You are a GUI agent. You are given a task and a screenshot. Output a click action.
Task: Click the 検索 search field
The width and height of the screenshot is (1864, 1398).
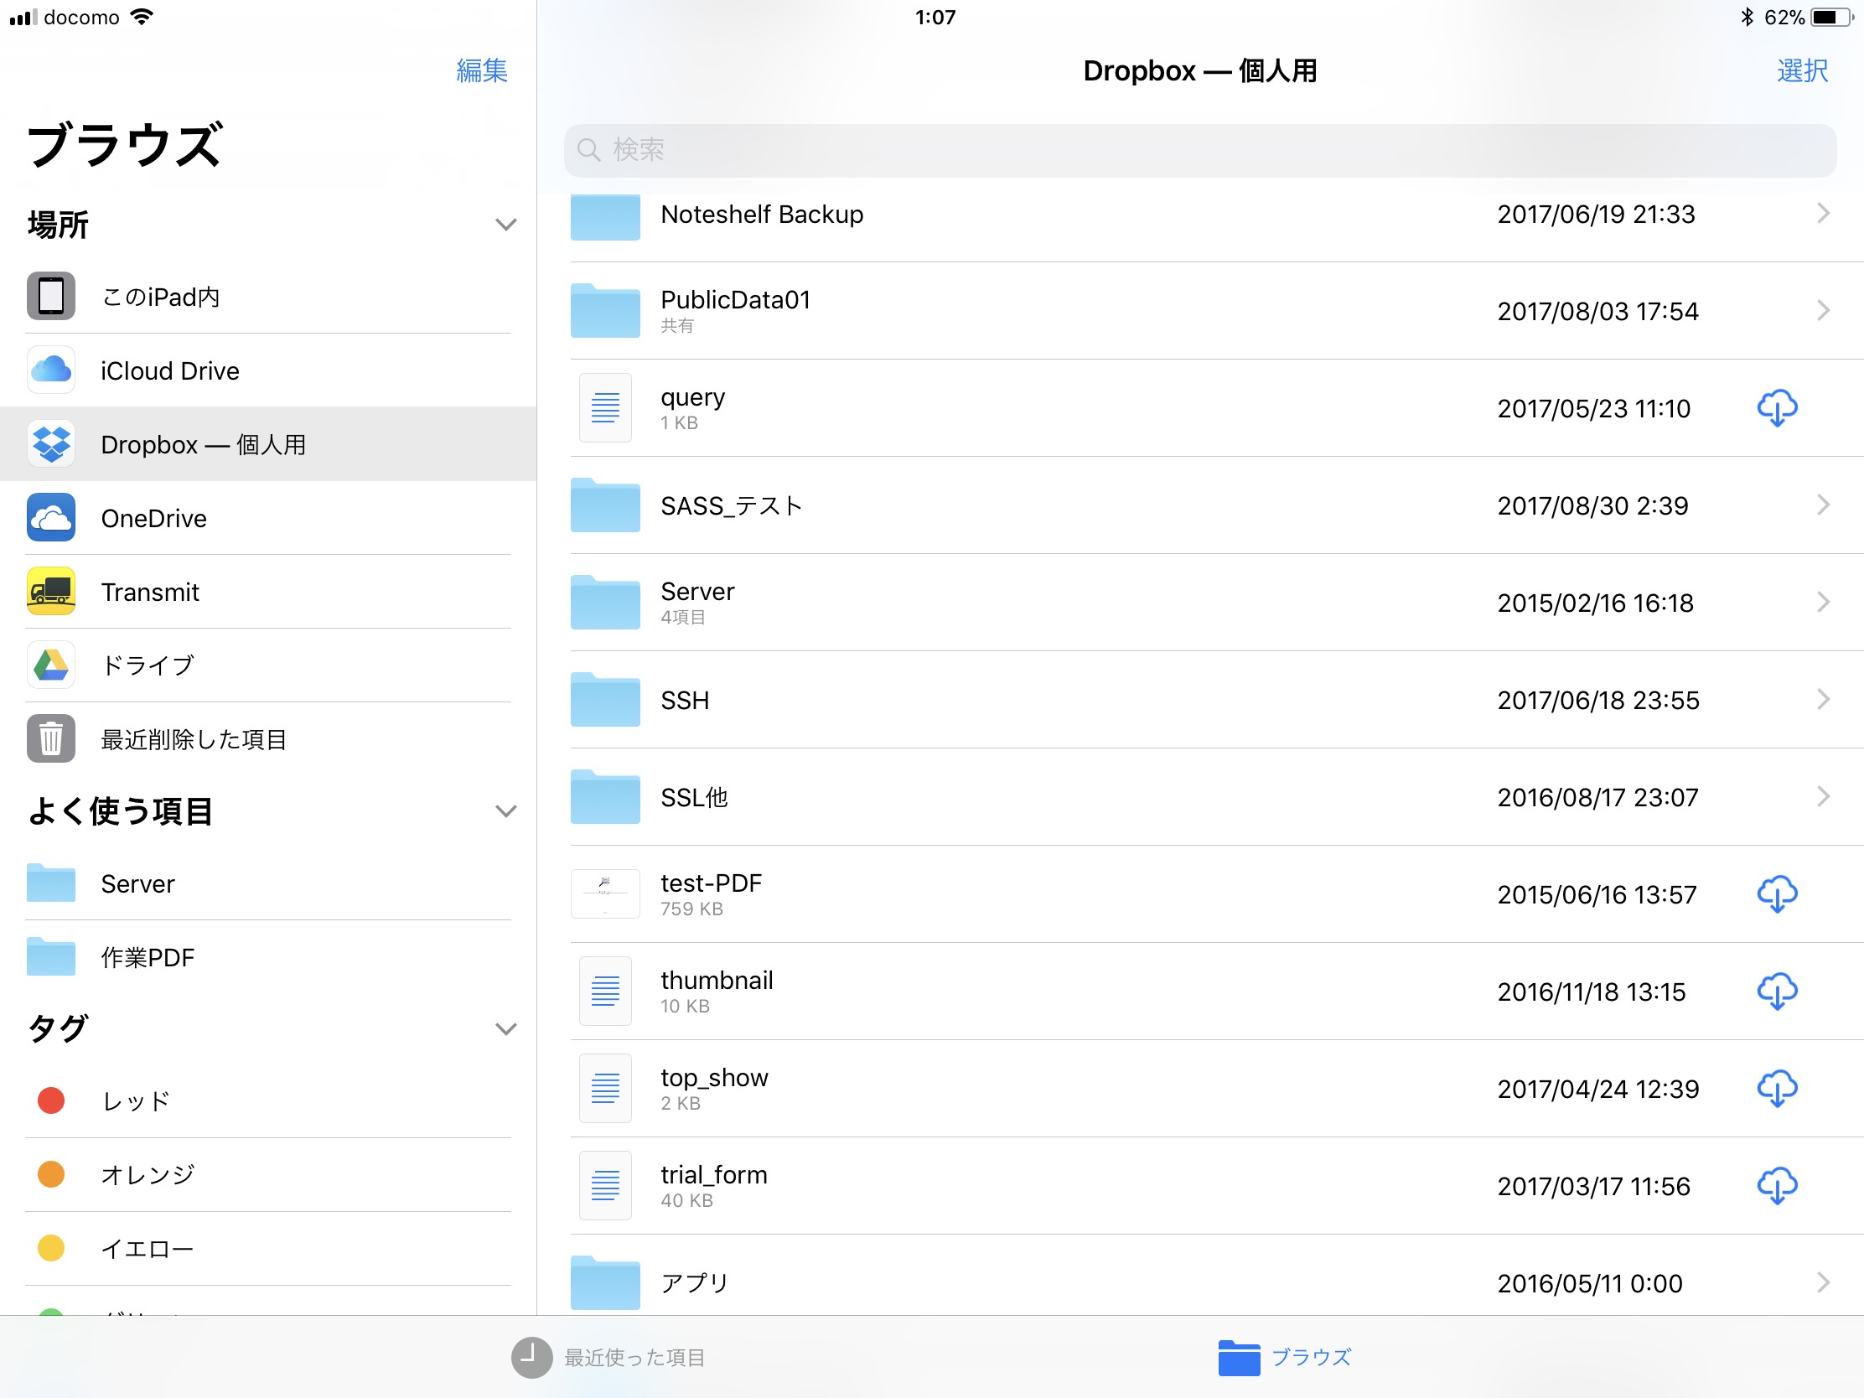coord(1199,150)
